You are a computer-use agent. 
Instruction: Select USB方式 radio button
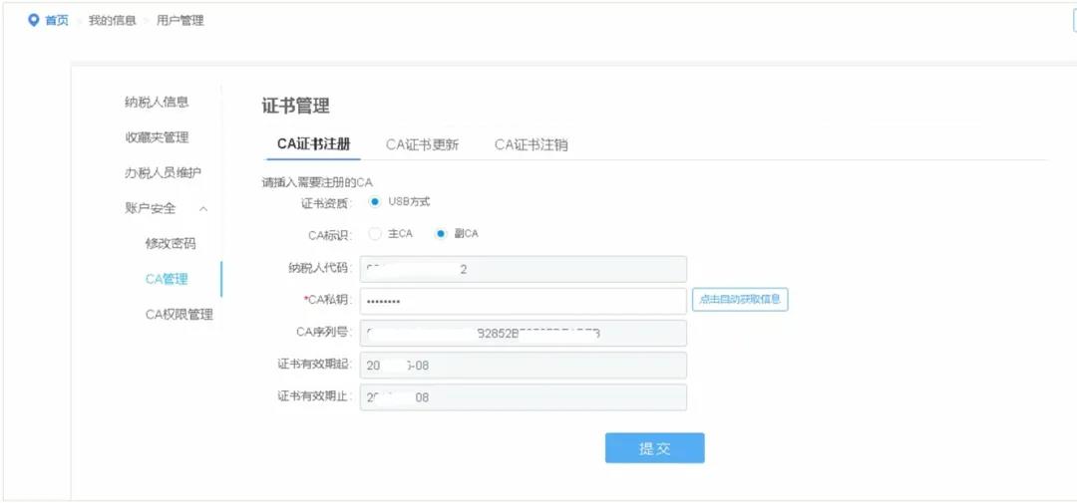point(374,202)
